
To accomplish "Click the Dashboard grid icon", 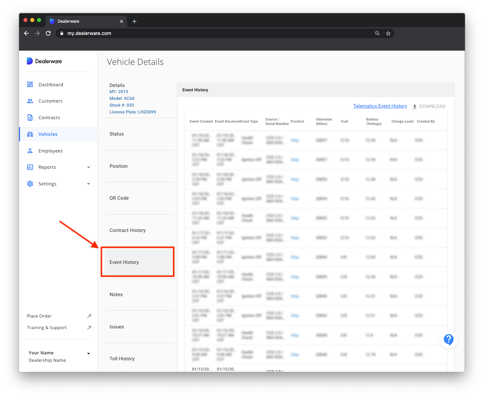I will (30, 85).
